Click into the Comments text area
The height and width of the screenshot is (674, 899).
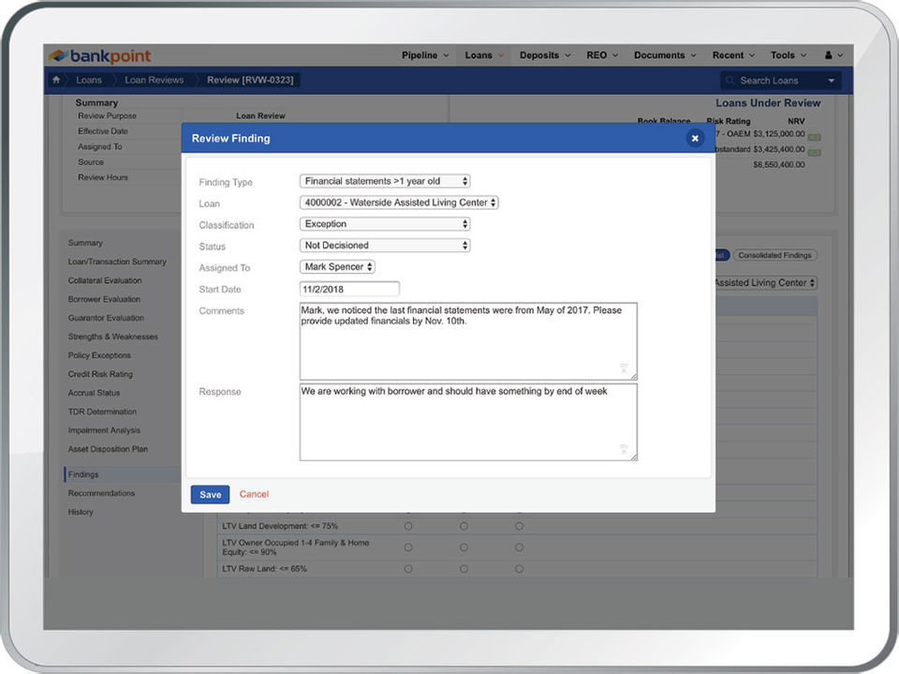(x=468, y=341)
